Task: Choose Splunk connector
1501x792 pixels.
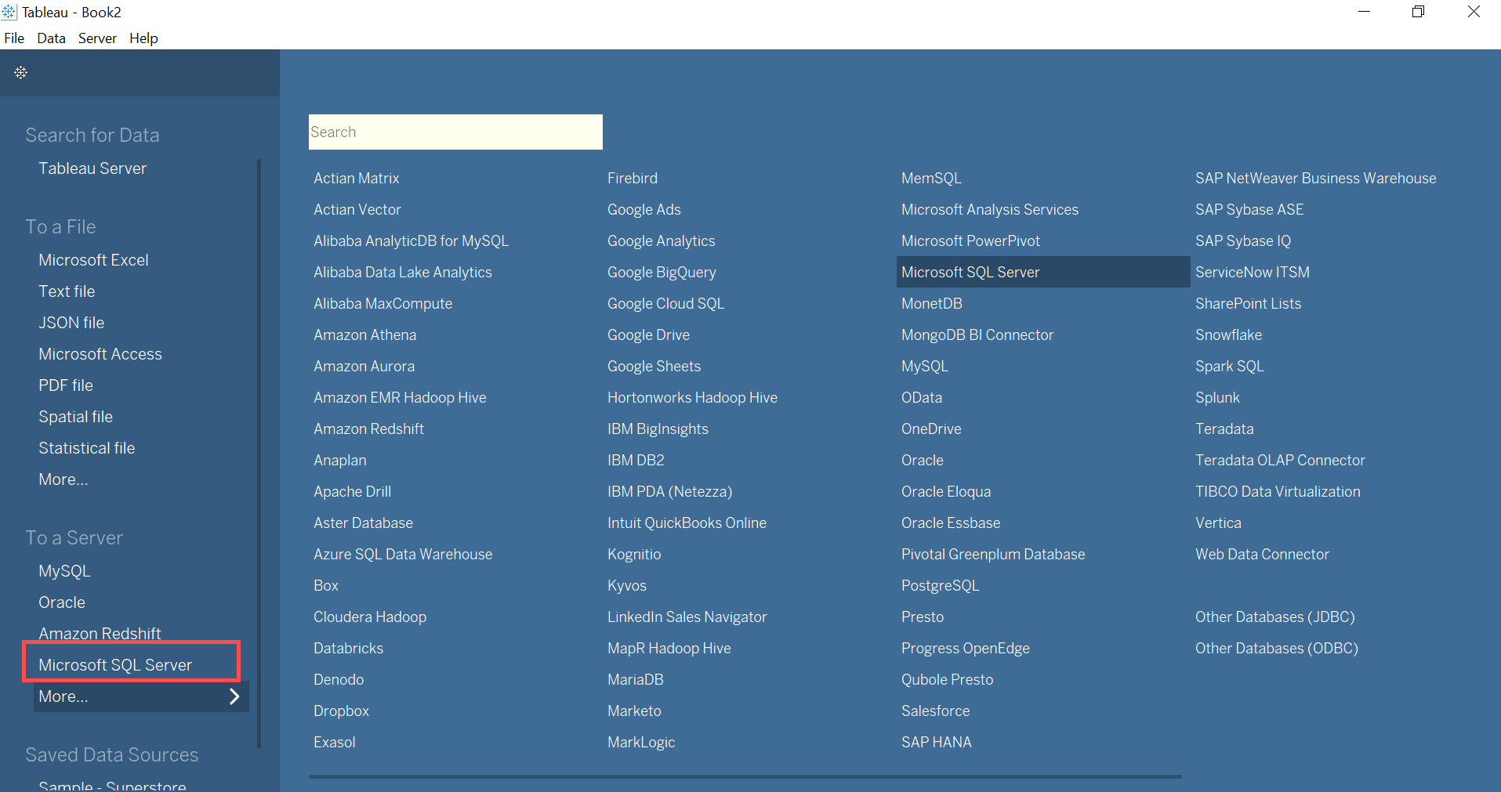Action: pos(1217,397)
